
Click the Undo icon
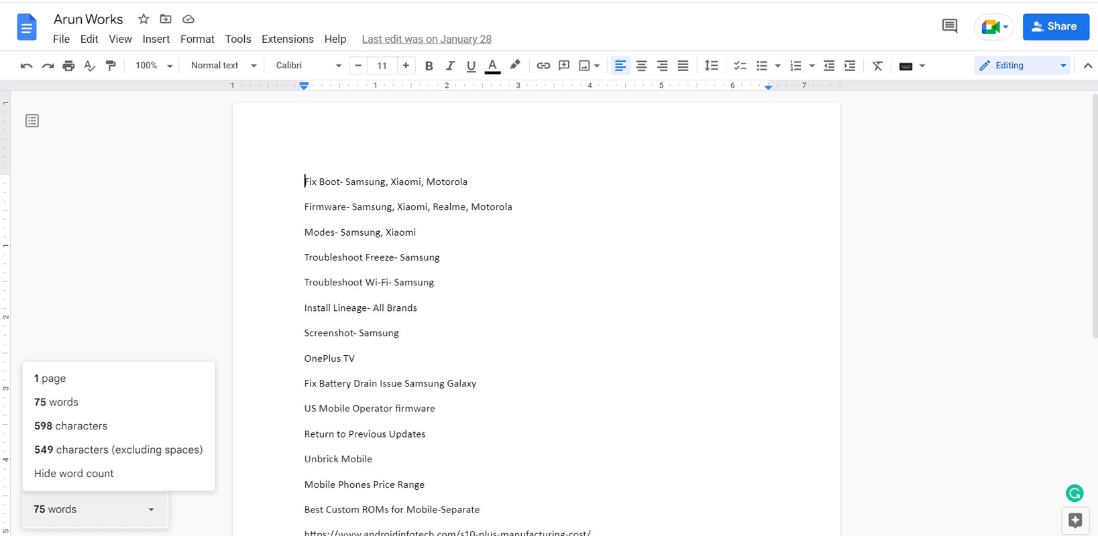[26, 66]
